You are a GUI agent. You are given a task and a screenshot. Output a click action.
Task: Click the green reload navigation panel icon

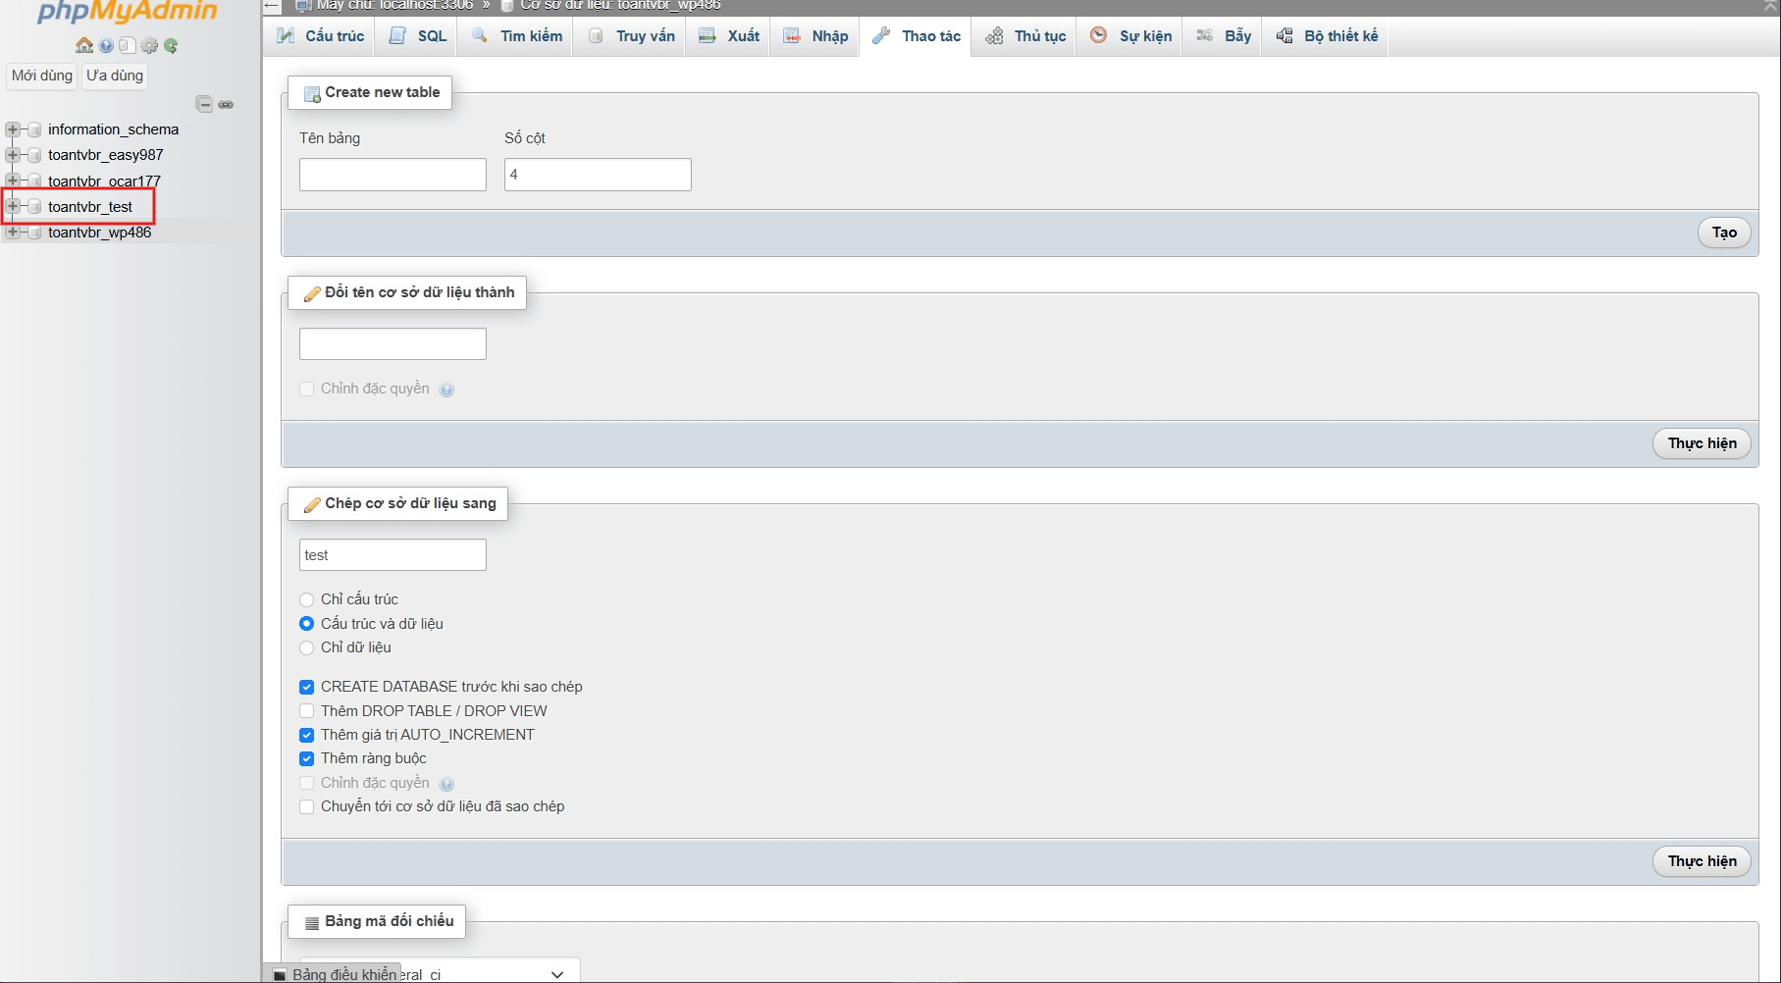172,45
